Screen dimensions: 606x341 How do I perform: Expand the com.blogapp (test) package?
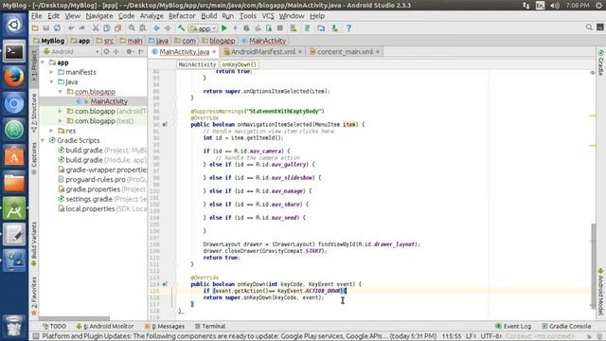61,121
